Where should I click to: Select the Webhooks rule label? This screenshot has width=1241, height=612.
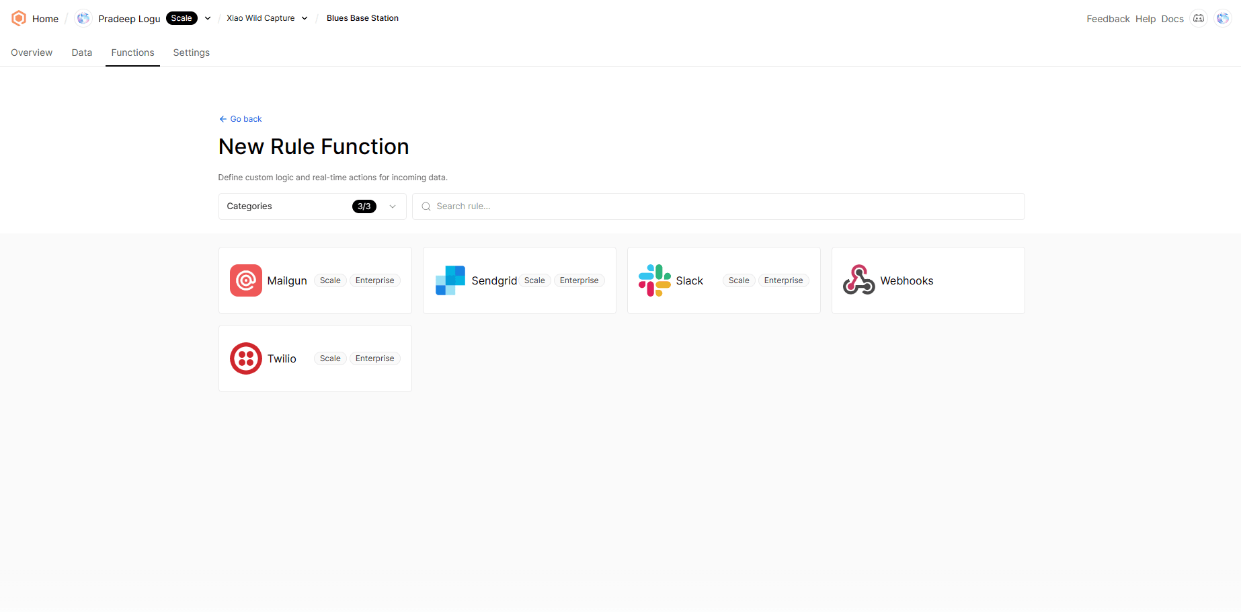coord(907,280)
